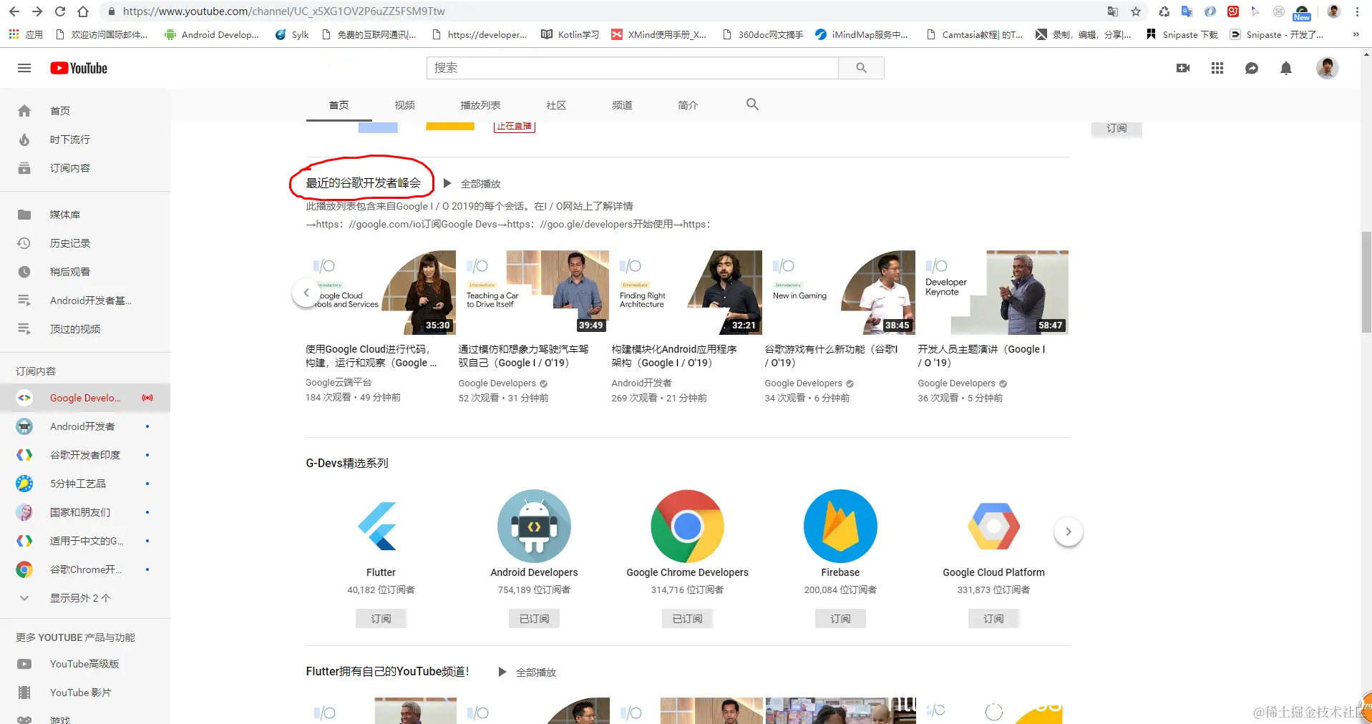This screenshot has height=724, width=1372.
Task: Switch to the 视频 tab
Action: pos(404,104)
